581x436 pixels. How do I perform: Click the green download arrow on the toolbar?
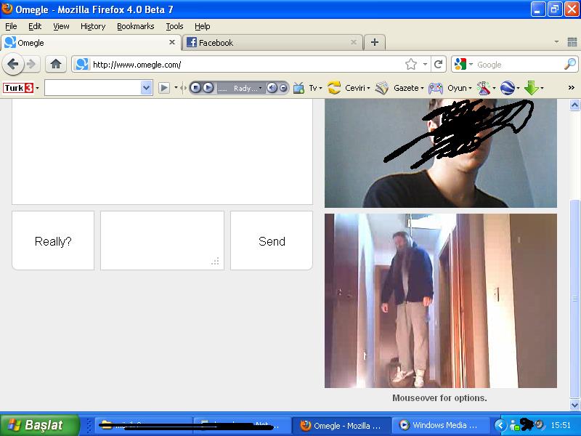click(532, 87)
